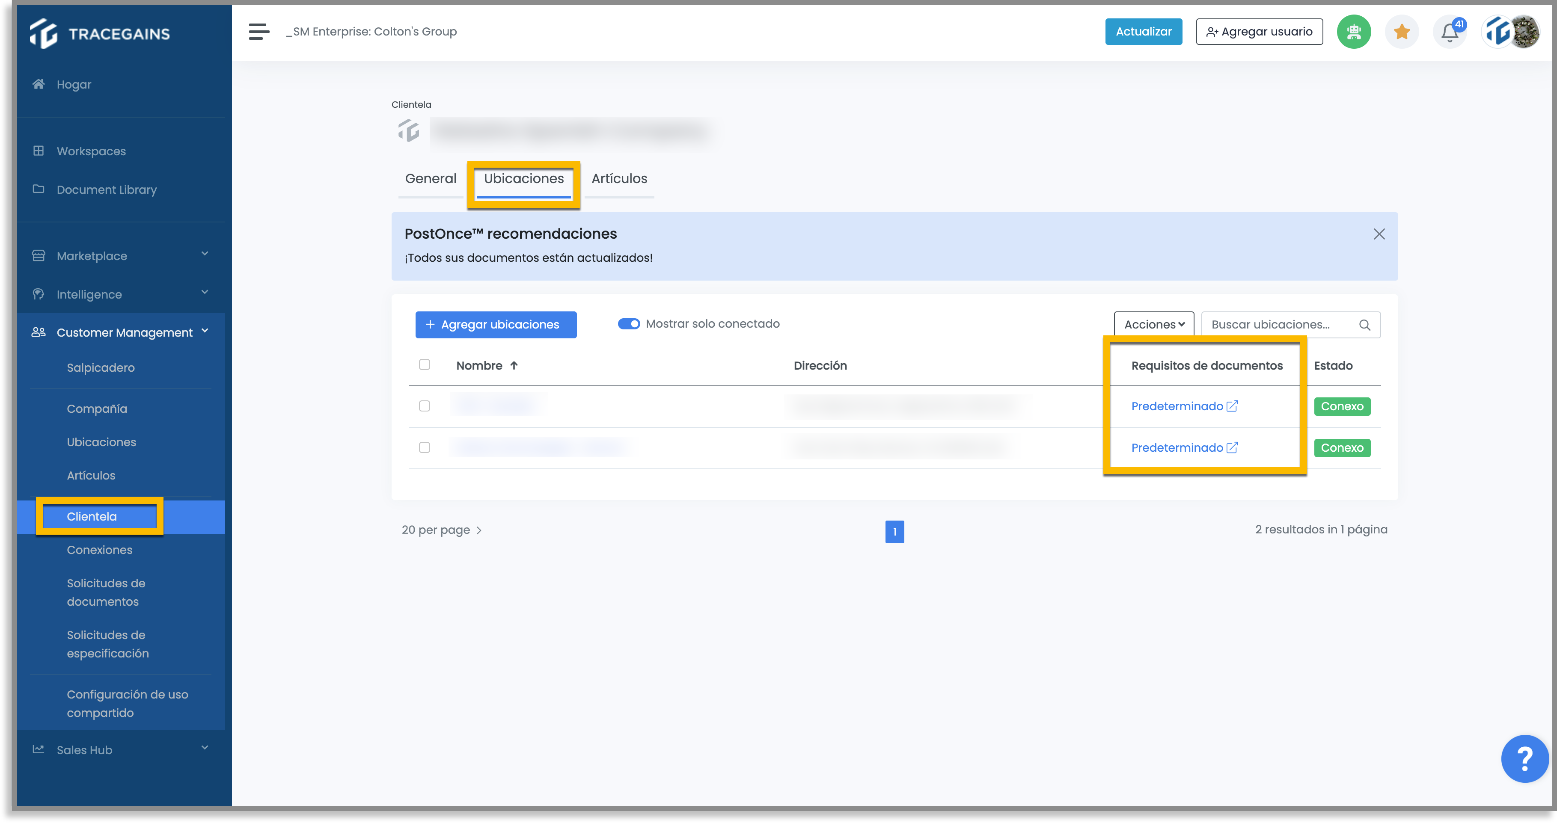Tick the second location row checkbox
Viewport: 1557px width, 823px height.
pos(424,447)
